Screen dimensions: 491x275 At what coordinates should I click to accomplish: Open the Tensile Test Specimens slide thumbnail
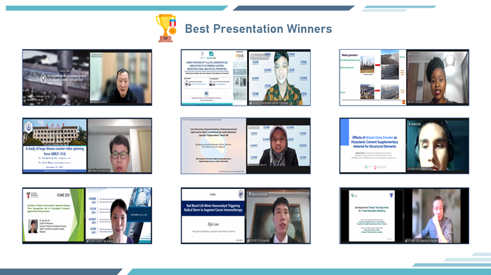372,216
